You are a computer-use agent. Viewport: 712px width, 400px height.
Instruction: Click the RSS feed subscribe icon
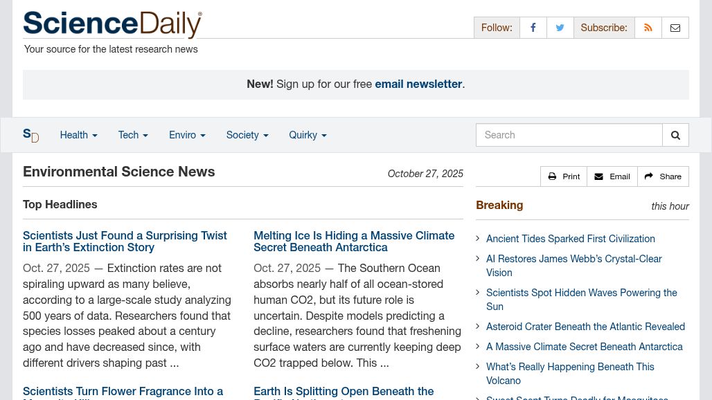[648, 28]
